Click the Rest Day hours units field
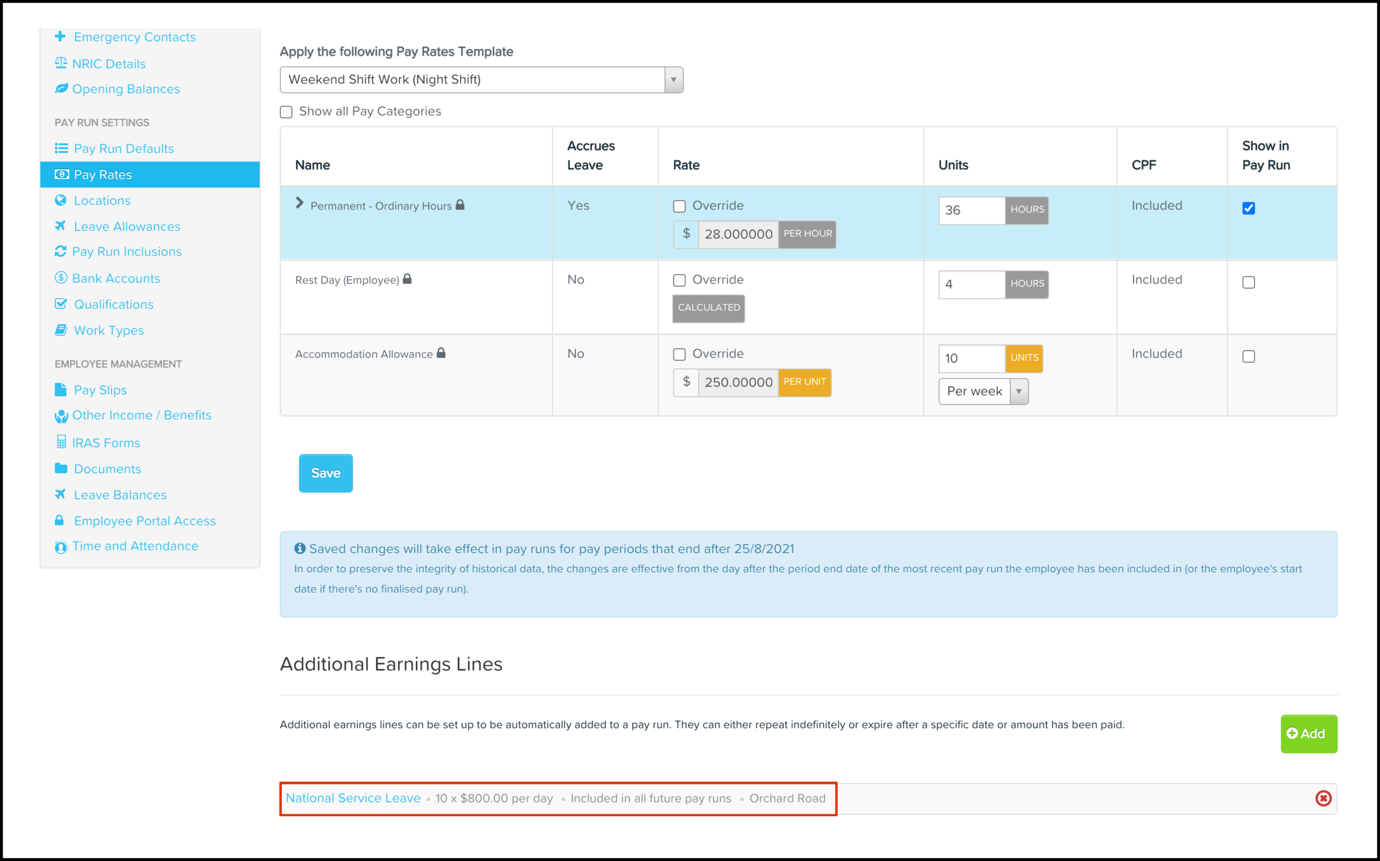Viewport: 1380px width, 861px height. pos(971,284)
